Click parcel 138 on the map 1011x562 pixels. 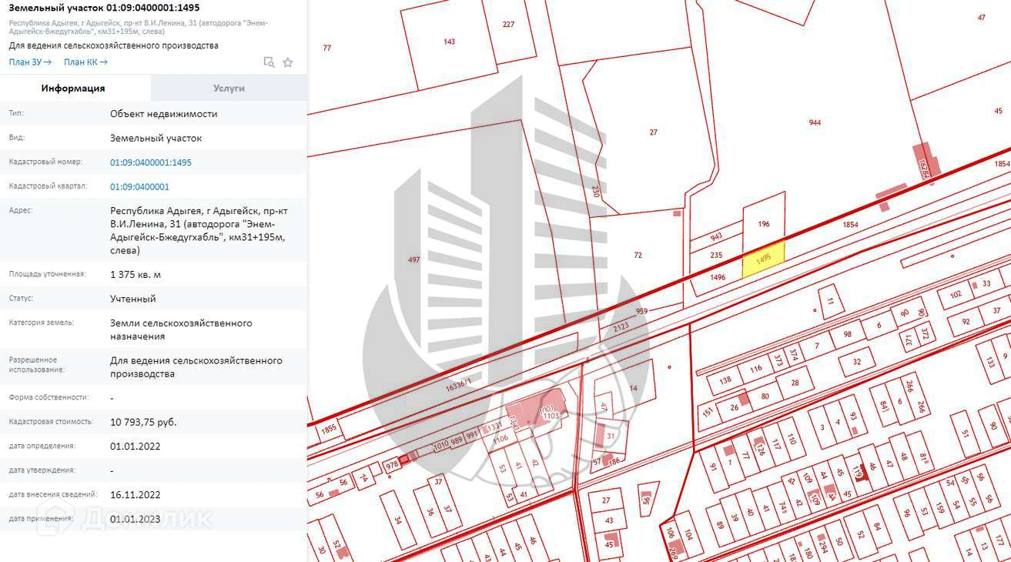(725, 380)
